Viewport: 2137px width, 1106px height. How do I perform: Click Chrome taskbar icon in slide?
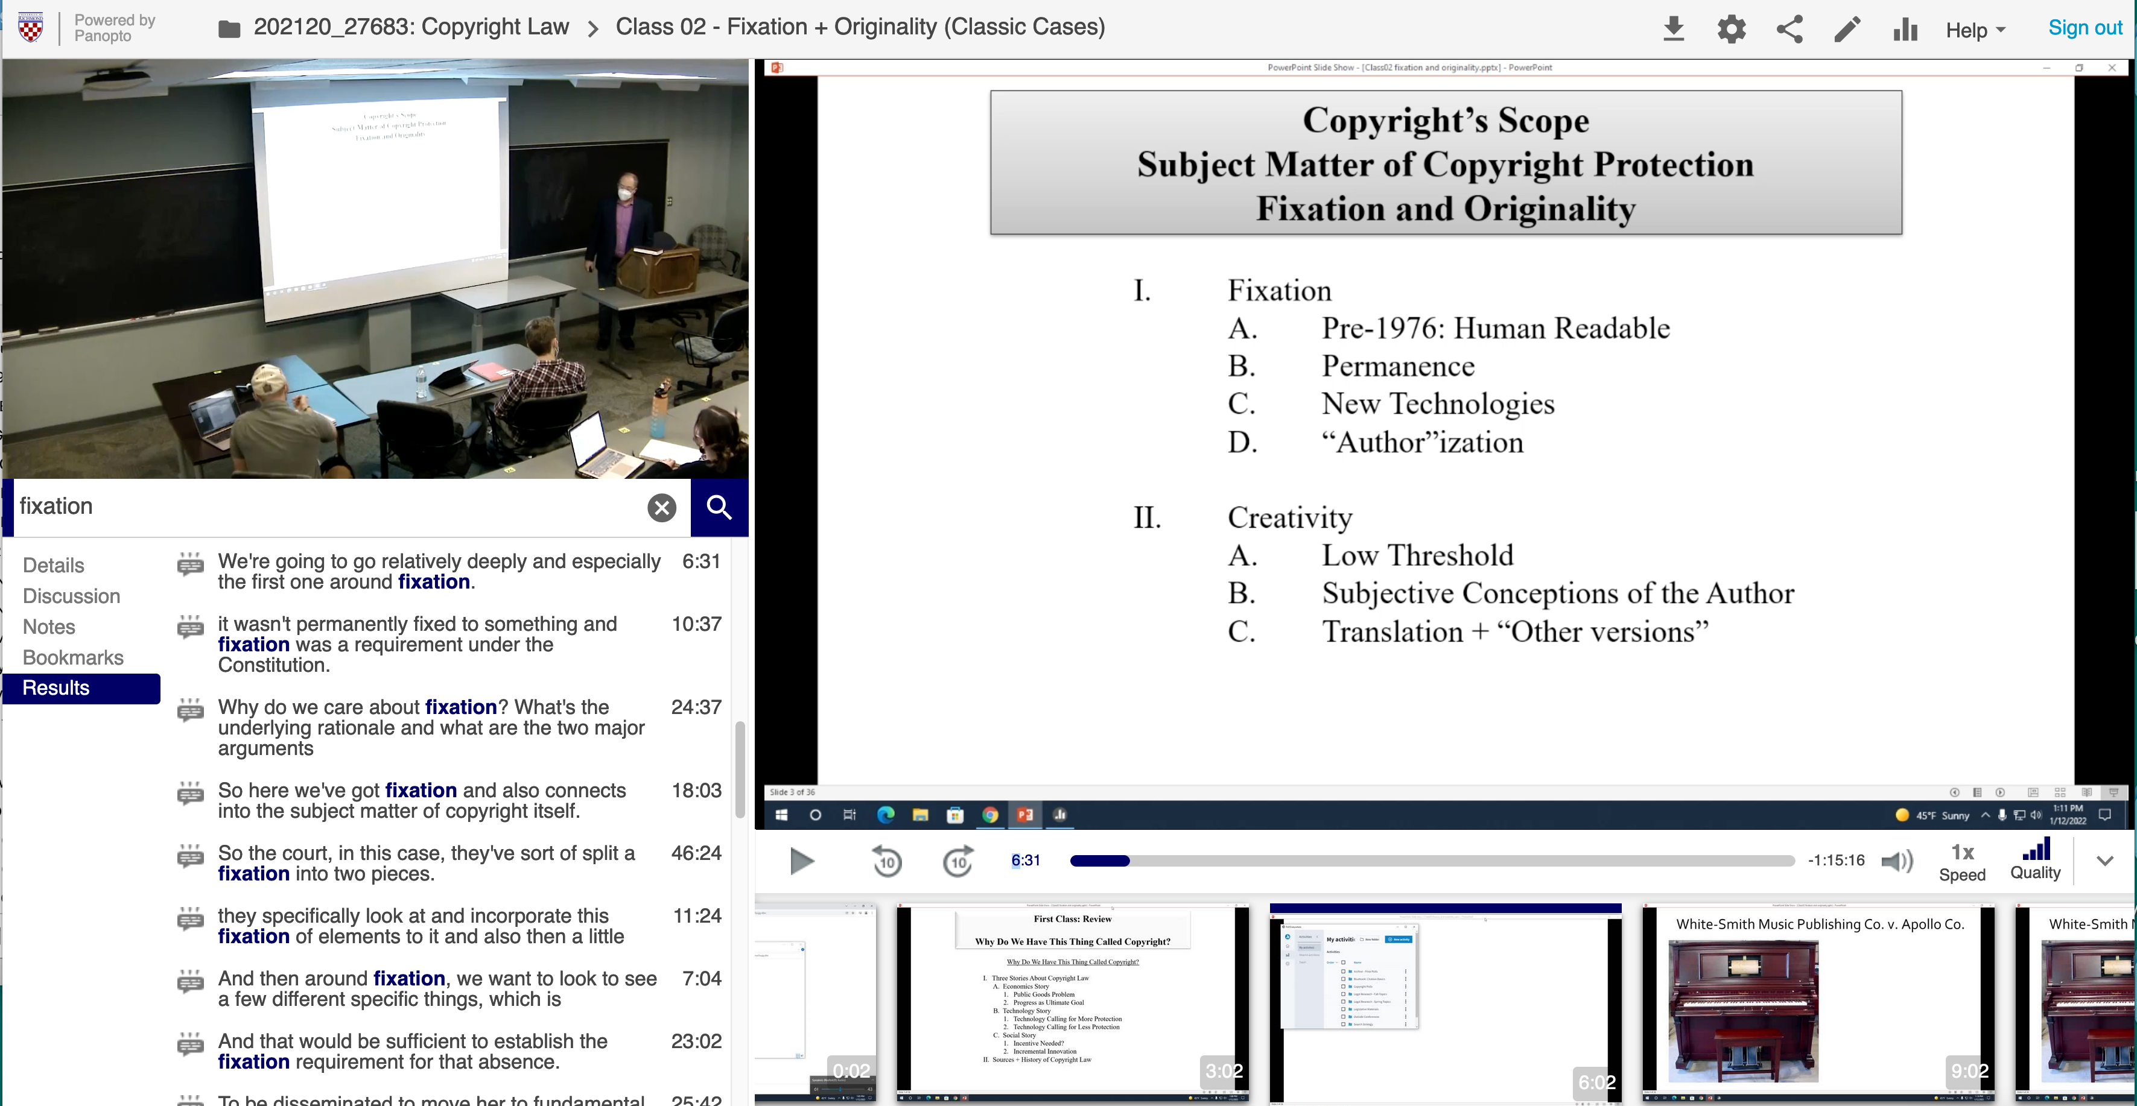pyautogui.click(x=989, y=815)
